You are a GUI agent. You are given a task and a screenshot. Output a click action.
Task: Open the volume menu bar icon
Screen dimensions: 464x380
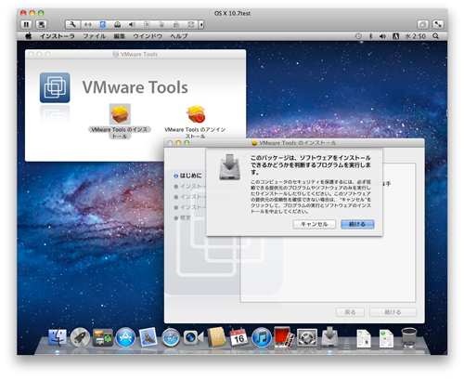[382, 36]
